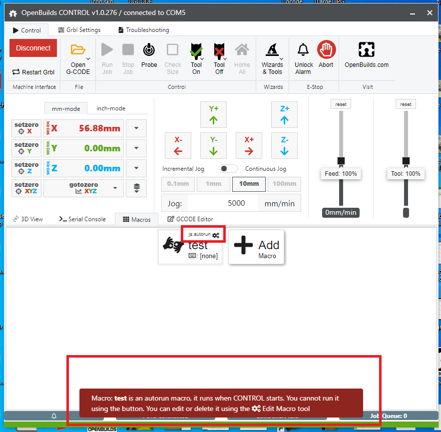Open the X axis setzero dropdown
Screen dimensions: 441x432
pyautogui.click(x=135, y=128)
